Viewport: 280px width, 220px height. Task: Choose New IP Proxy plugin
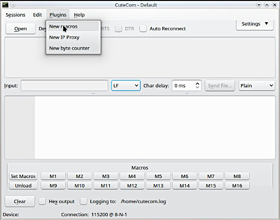[x=73, y=37]
